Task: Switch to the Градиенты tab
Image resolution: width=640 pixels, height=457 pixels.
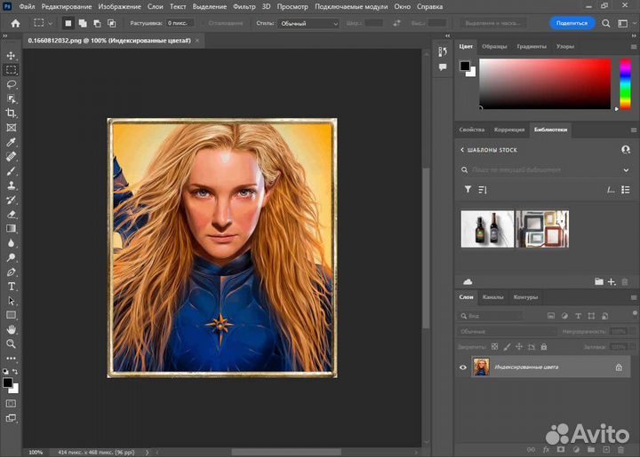Action: 532,46
